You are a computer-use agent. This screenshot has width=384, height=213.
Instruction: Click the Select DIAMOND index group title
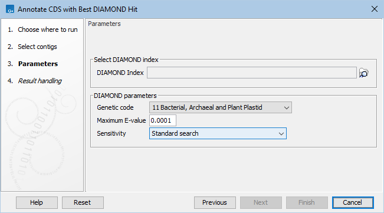pos(126,60)
